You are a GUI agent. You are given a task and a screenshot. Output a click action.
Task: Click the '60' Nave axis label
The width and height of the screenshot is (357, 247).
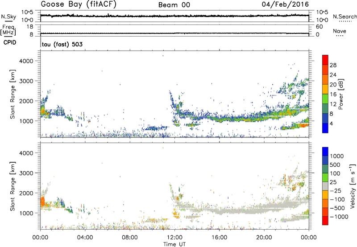[x=319, y=27]
